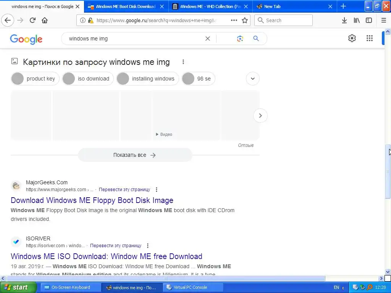This screenshot has width=391, height=293.
Task: Open Google quick settings gear
Action: 352,39
